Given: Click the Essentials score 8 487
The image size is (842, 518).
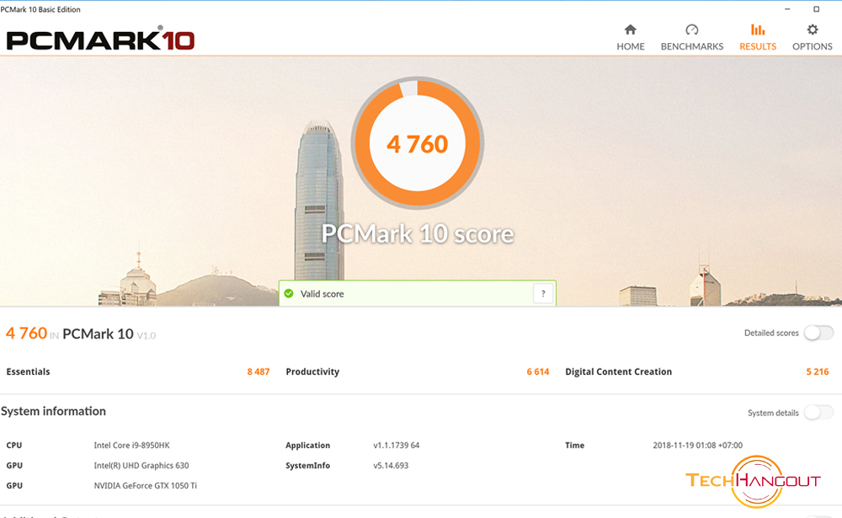Looking at the screenshot, I should [x=258, y=371].
